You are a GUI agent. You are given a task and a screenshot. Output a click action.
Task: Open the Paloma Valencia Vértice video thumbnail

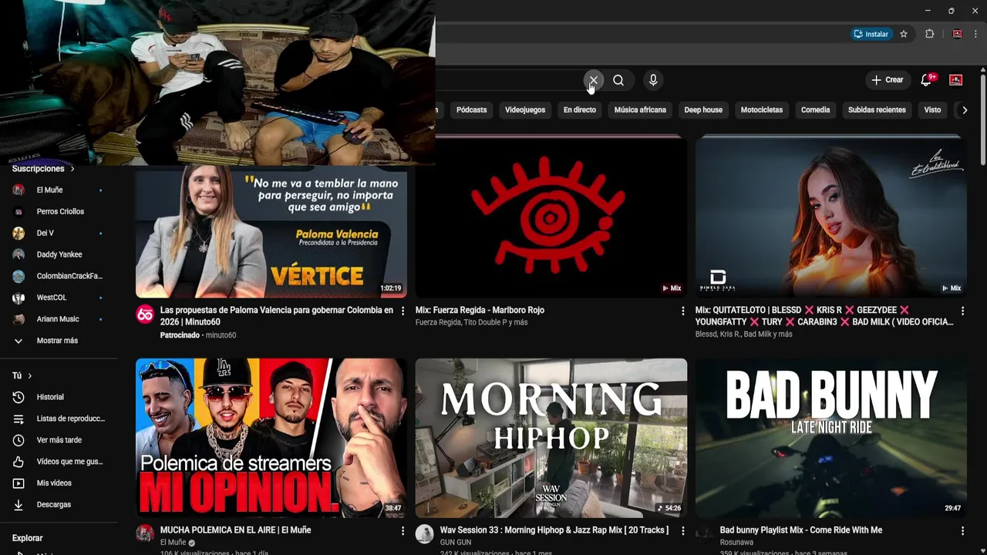[271, 231]
